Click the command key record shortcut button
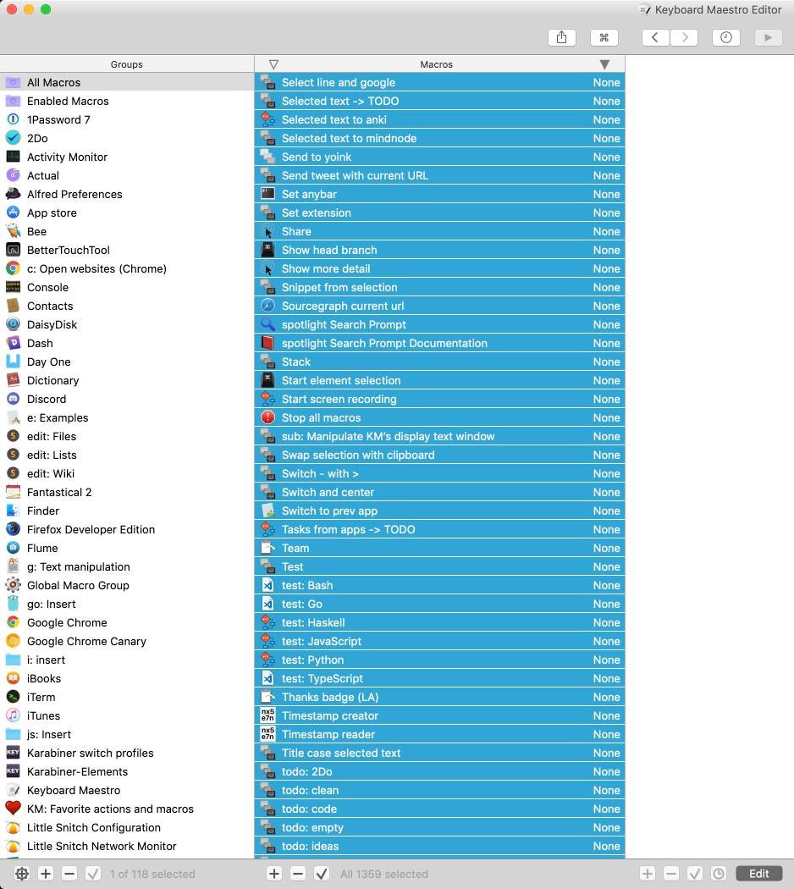This screenshot has height=889, width=794. (x=604, y=37)
